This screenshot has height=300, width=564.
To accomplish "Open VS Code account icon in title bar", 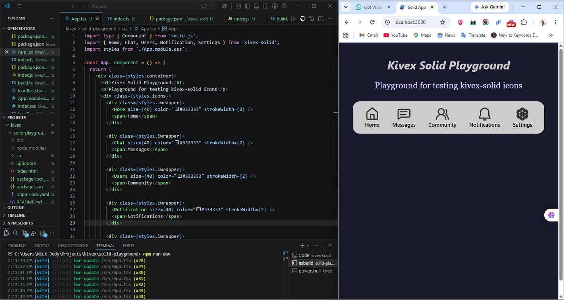I will click(x=275, y=6).
